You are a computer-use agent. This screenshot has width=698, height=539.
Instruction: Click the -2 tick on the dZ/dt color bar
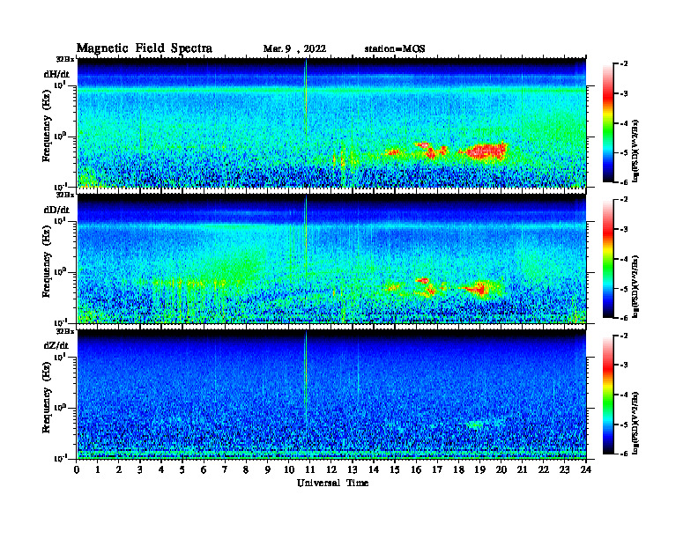click(625, 336)
